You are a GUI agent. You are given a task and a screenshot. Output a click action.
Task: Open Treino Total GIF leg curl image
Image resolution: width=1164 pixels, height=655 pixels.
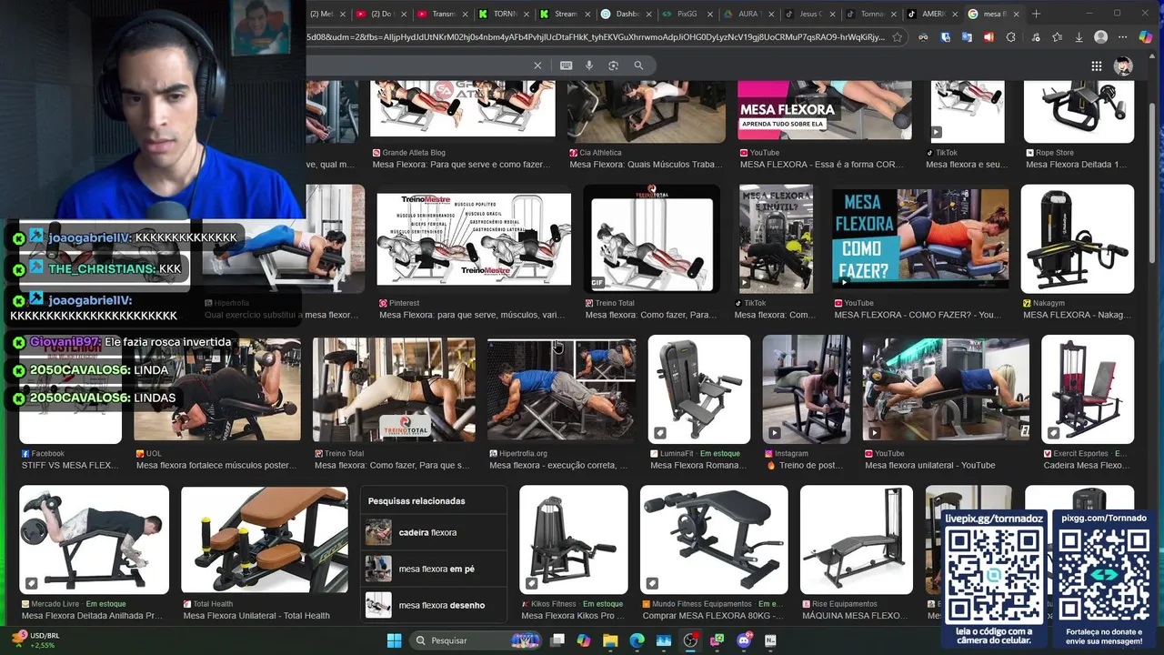coord(651,238)
